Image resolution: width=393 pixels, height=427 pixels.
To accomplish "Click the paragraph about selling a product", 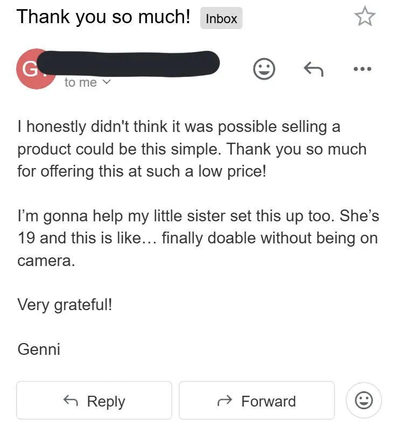I will tap(191, 149).
